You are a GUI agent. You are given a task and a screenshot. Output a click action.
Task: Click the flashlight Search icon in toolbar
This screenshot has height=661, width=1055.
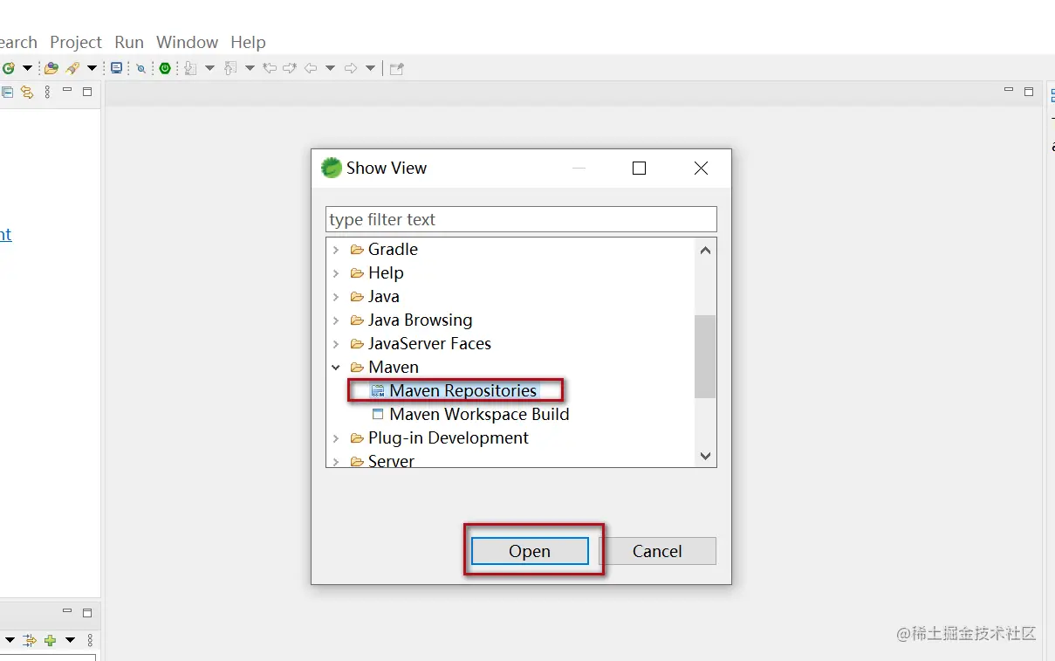coord(73,68)
